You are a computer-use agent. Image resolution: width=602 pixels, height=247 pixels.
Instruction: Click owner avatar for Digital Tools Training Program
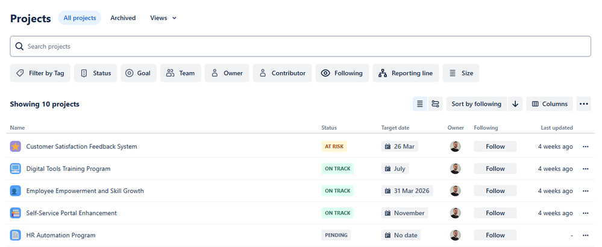pos(456,168)
